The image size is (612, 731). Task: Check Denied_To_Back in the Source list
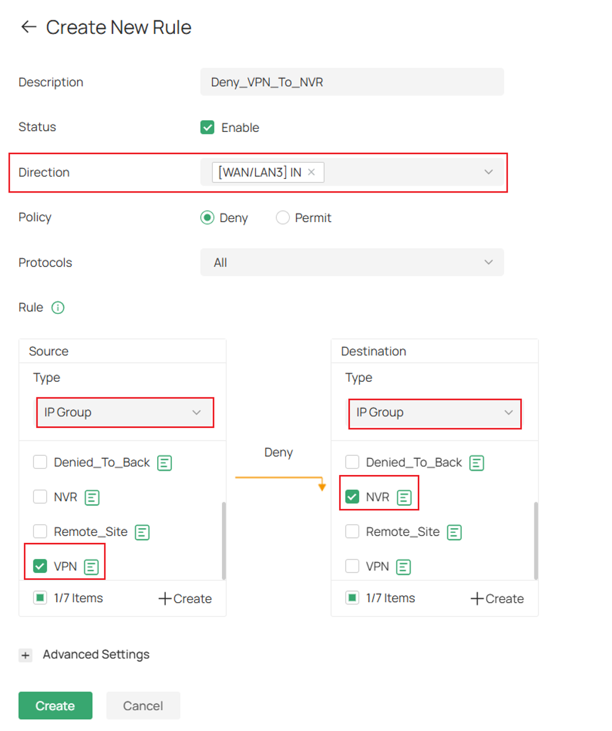(40, 462)
